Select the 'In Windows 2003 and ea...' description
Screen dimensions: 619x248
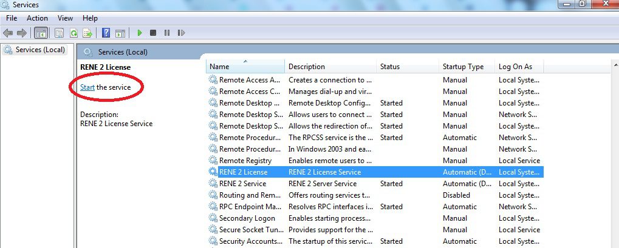tap(329, 149)
